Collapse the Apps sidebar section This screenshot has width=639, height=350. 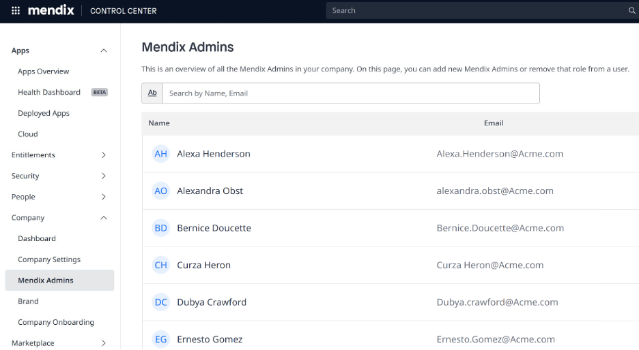click(x=104, y=50)
